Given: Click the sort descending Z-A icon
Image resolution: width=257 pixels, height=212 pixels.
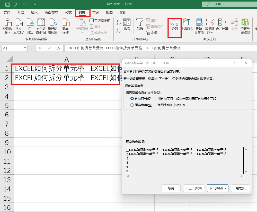Looking at the screenshot, I should [x=119, y=30].
